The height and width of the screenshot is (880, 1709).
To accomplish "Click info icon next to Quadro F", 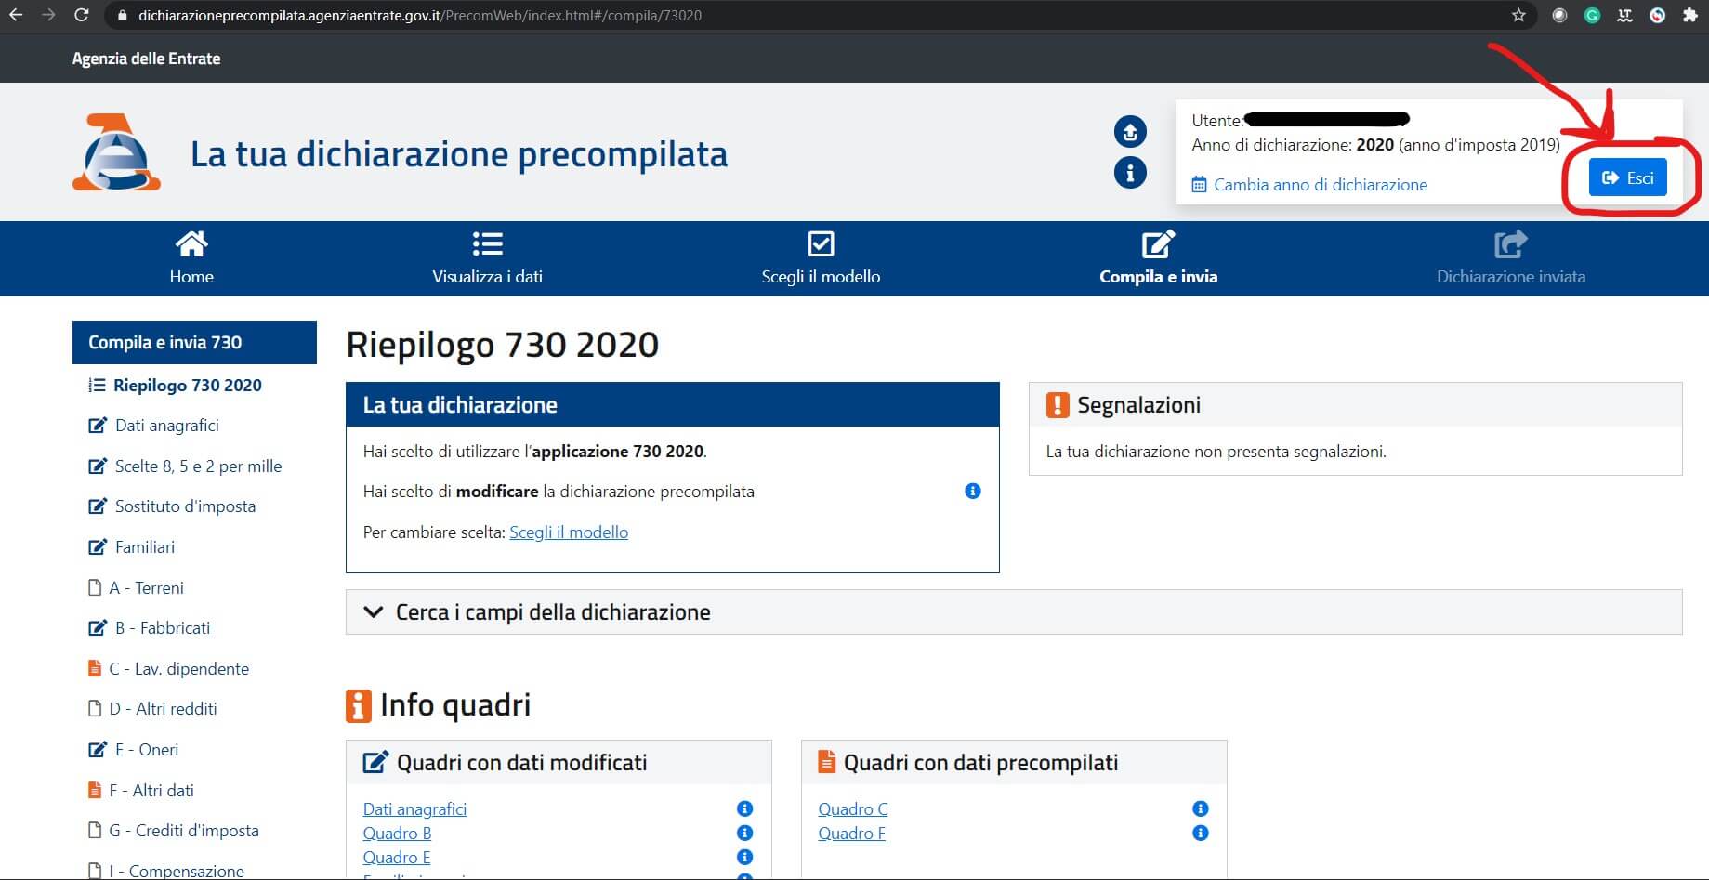I will (1200, 833).
